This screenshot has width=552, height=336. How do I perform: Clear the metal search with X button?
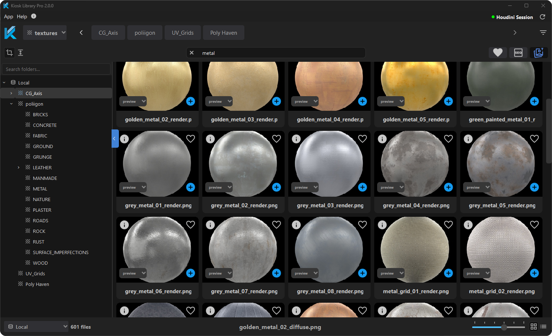coord(192,53)
